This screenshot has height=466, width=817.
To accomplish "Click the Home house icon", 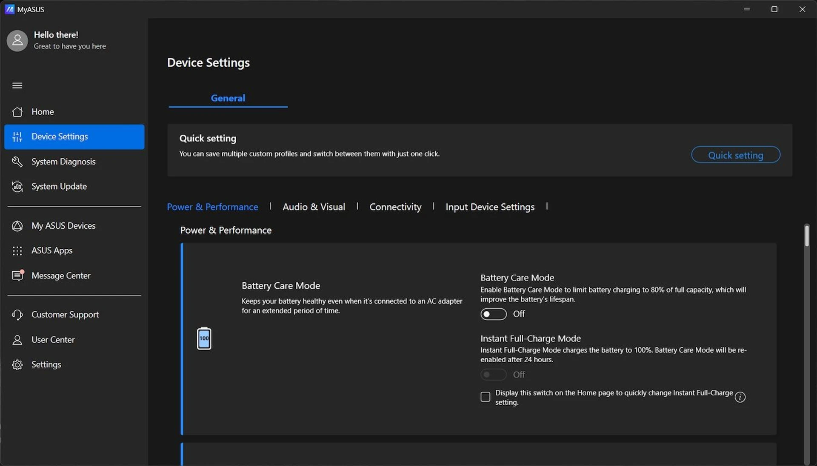I will click(17, 112).
